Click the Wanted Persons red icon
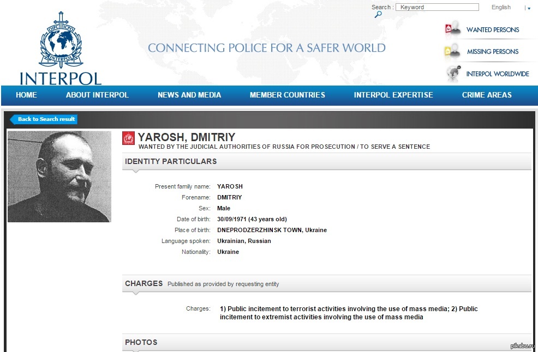Screen dimensions: 538x352 [x=452, y=28]
